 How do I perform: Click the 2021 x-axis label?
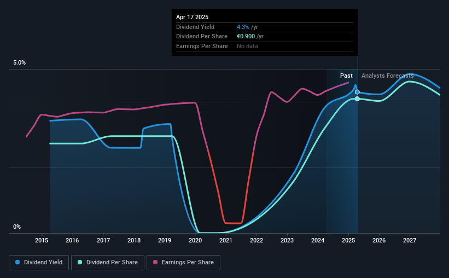(x=226, y=240)
